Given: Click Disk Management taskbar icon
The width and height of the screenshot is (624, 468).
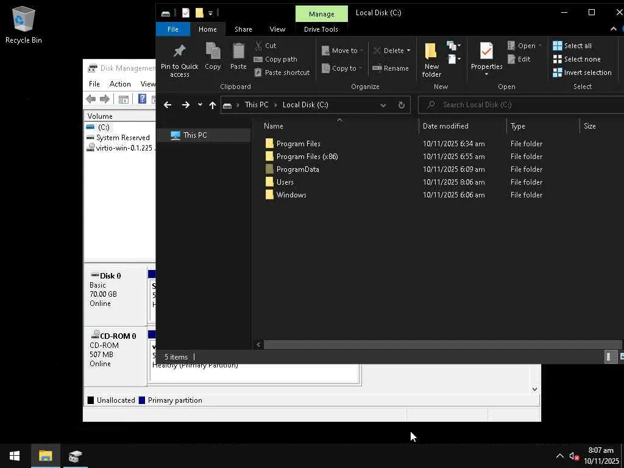Looking at the screenshot, I should [75, 456].
